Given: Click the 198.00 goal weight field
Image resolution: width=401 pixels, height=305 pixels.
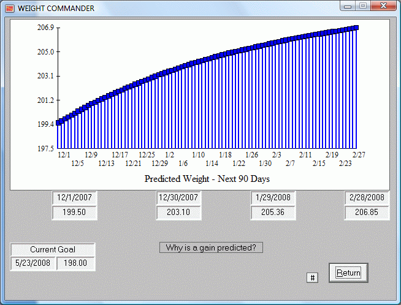Looking at the screenshot, I should pos(75,263).
